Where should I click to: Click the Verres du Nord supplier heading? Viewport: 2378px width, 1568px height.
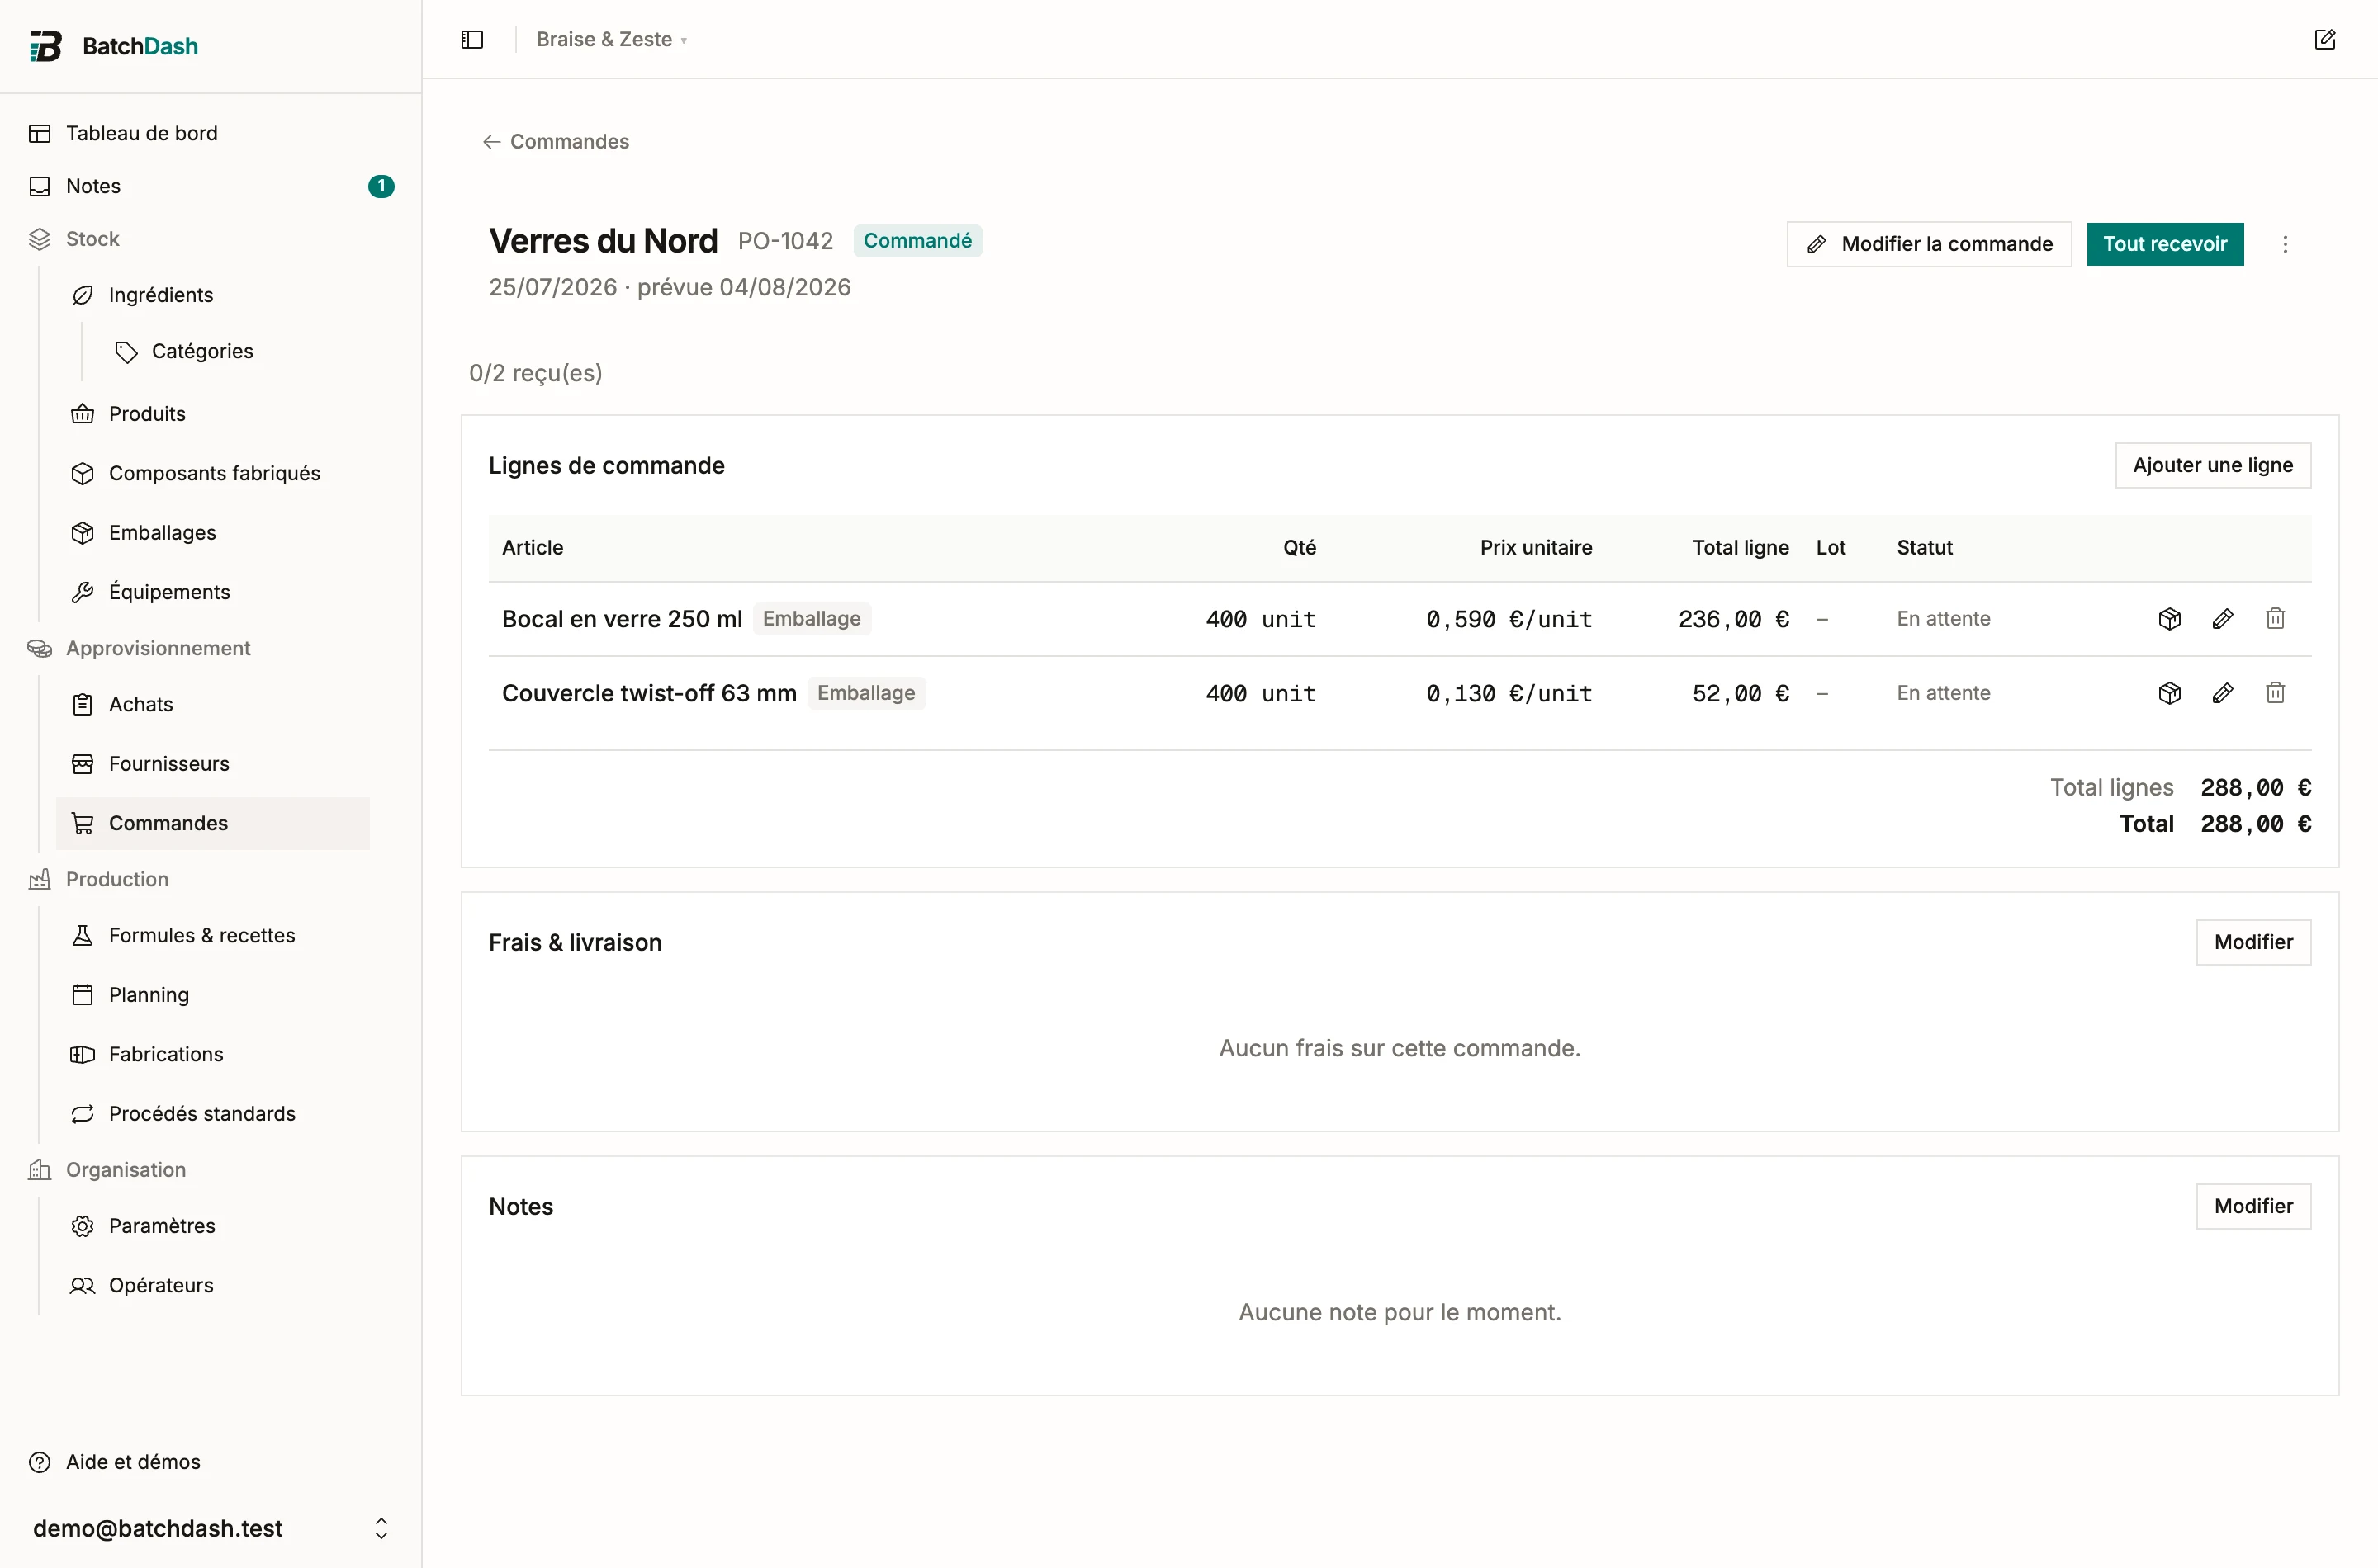pyautogui.click(x=604, y=241)
